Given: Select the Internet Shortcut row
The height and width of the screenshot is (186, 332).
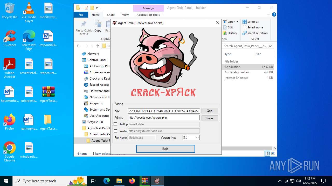Looking at the screenshot, I should (x=248, y=78).
